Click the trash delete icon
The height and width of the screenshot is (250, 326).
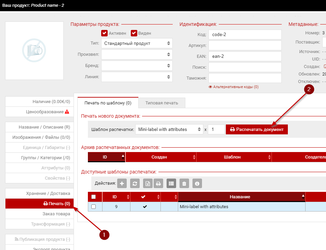click(184, 184)
